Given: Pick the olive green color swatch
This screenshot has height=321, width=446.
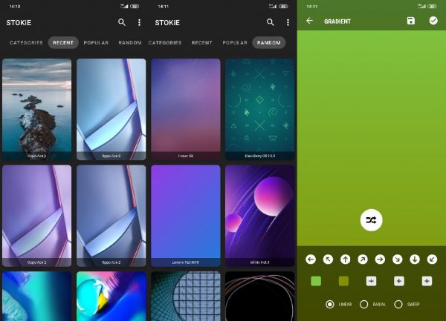Looking at the screenshot, I should click(343, 281).
